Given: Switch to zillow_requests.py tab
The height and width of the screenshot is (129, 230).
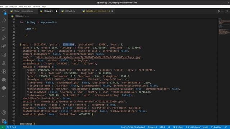Looking at the screenshot, I should click(23, 11).
